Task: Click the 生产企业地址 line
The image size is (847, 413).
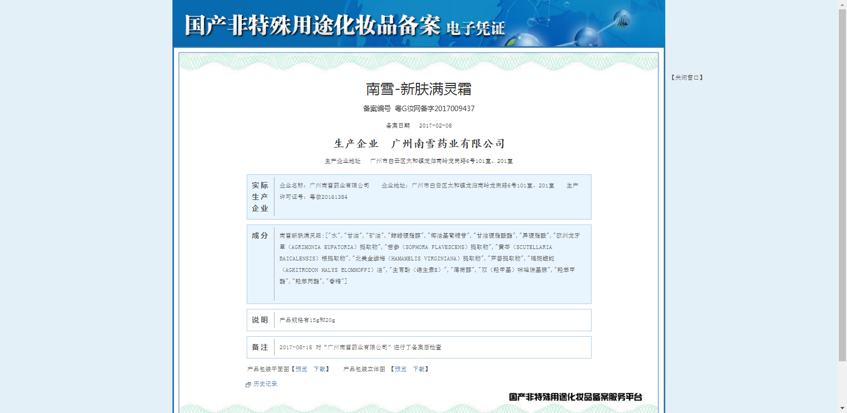Action: 419,161
